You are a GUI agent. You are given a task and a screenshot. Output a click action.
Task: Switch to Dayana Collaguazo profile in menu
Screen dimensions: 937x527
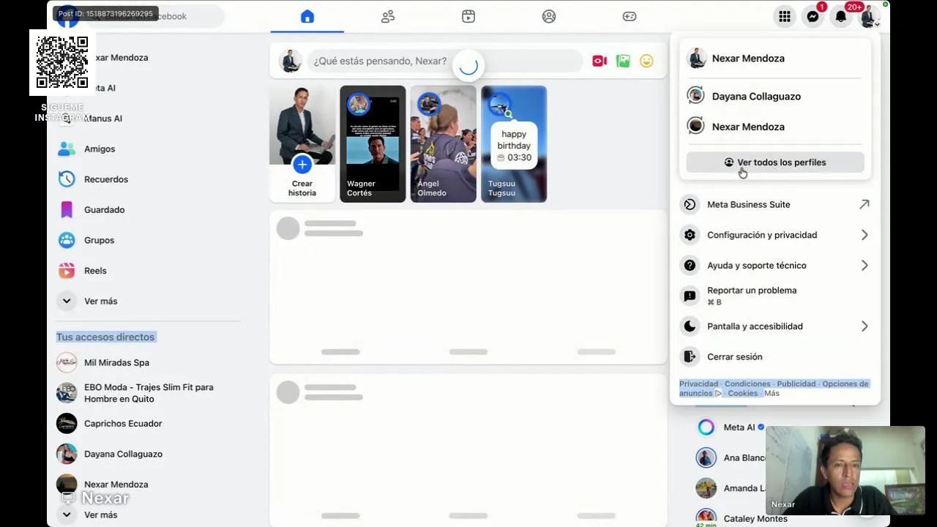pyautogui.click(x=775, y=96)
